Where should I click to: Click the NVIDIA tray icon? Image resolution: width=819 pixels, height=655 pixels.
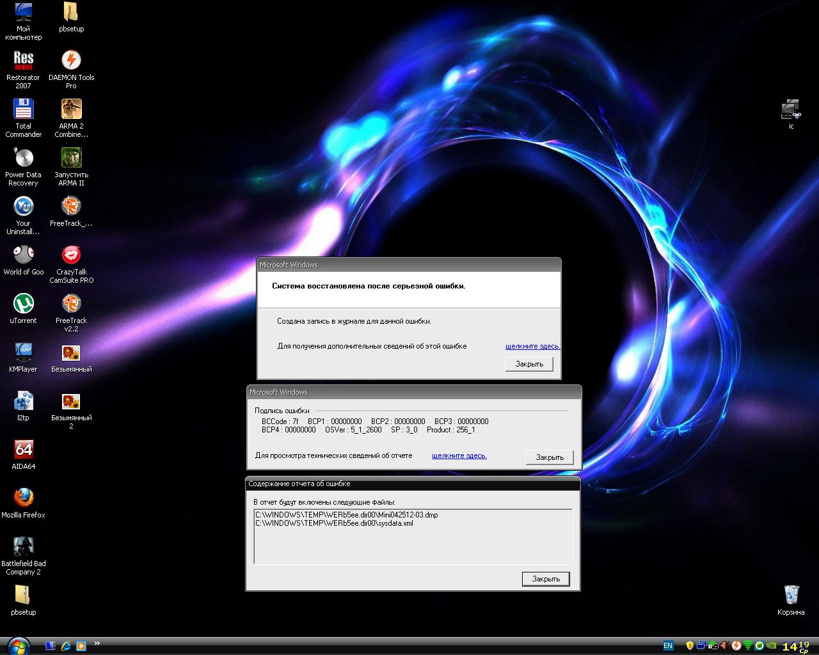click(771, 645)
